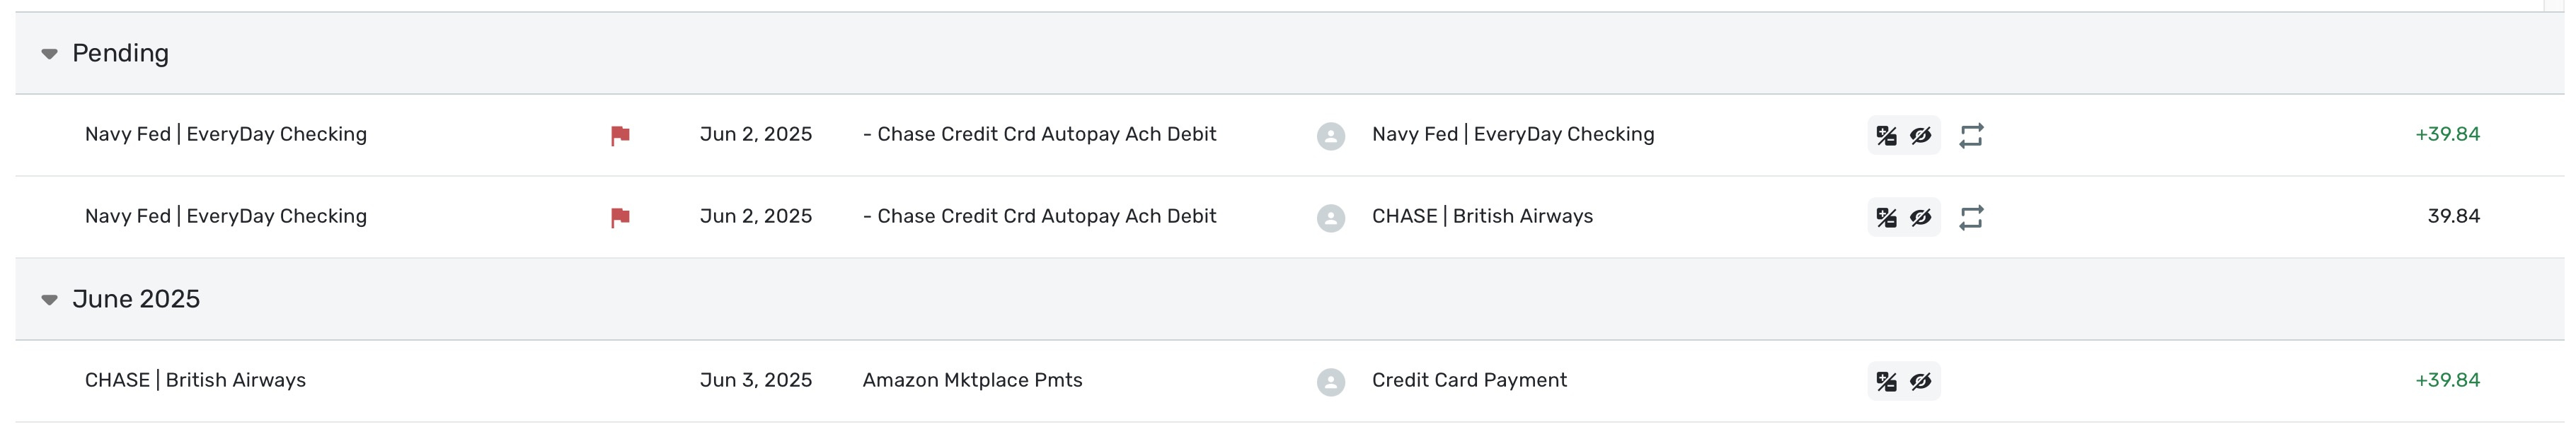Viewport: 2576px width, 434px height.
Task: Click first Chase Credit Crd Autopay payee
Action: pos(1039,135)
